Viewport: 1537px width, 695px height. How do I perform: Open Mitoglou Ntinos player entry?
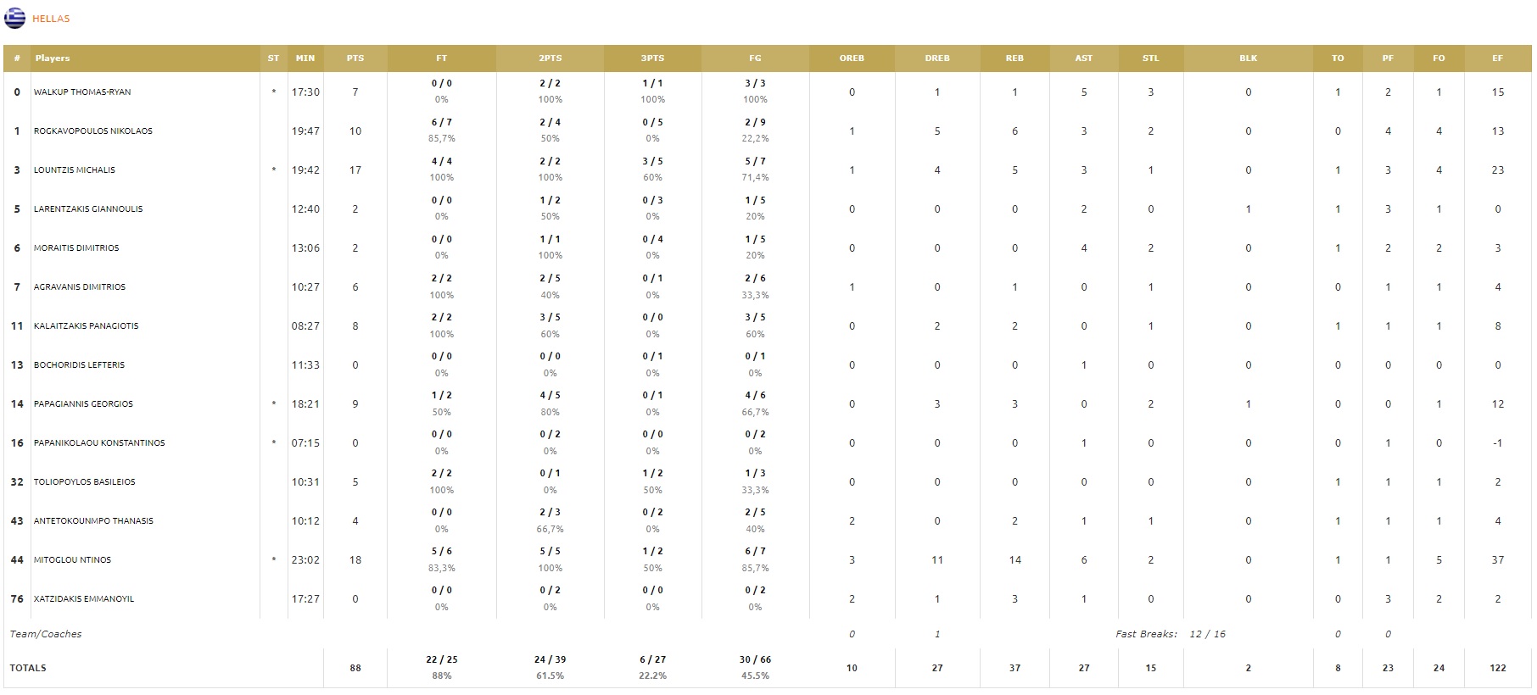click(x=72, y=560)
